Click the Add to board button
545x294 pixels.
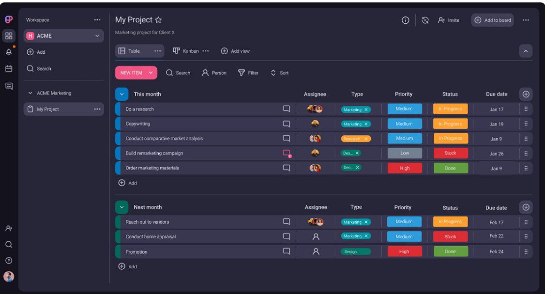(492, 20)
